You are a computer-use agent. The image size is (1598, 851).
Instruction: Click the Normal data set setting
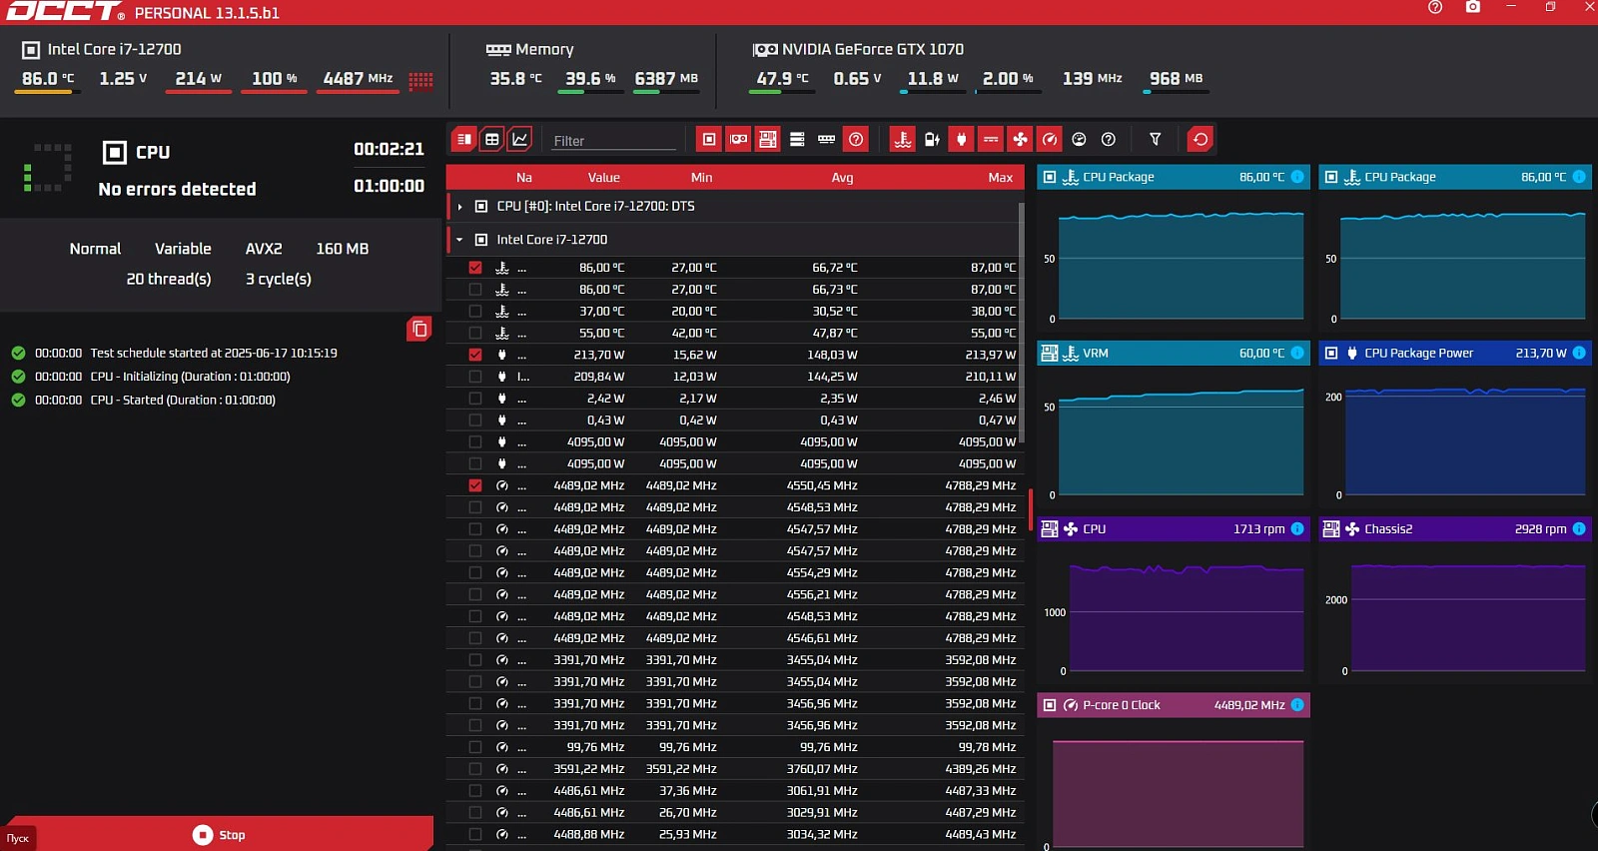pos(95,249)
